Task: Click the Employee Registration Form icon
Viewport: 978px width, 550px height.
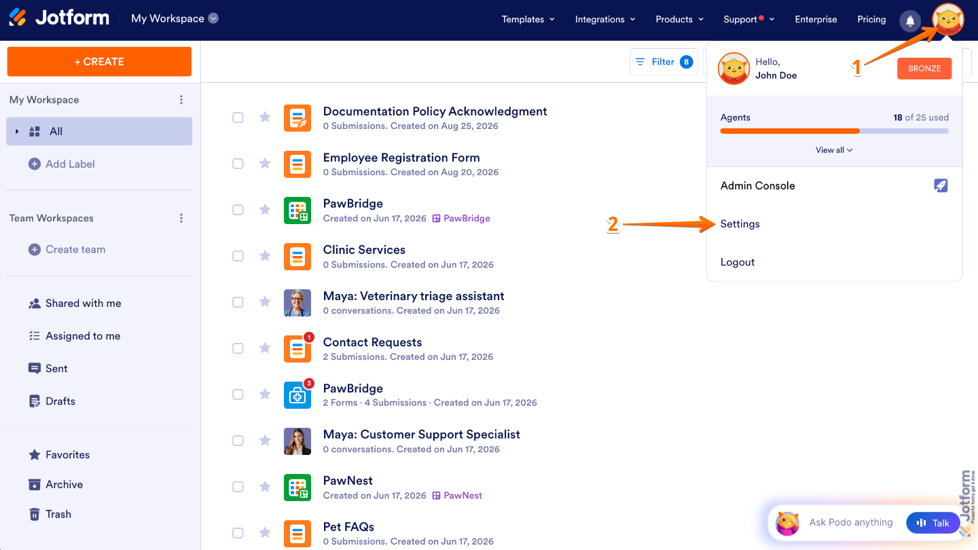Action: click(297, 164)
